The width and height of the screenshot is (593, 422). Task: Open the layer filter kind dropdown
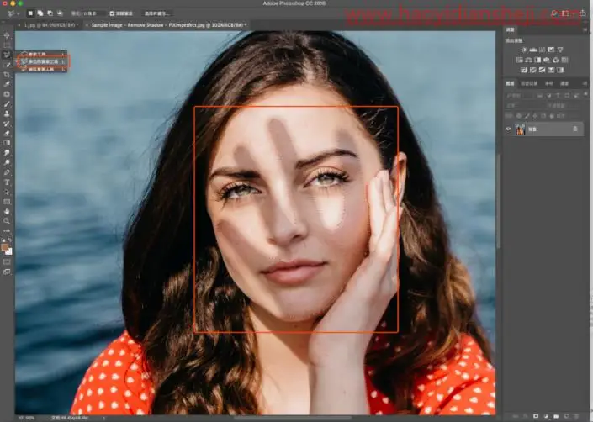click(x=521, y=96)
